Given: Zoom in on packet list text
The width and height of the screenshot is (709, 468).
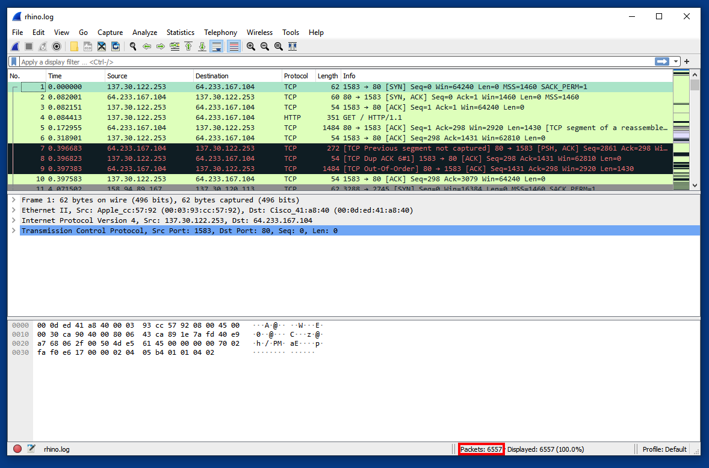Looking at the screenshot, I should click(x=250, y=46).
